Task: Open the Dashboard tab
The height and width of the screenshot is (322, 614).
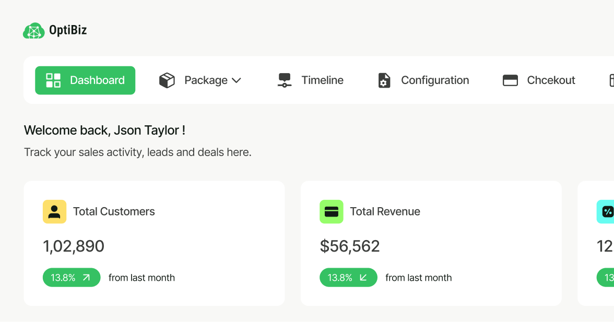Action: pyautogui.click(x=97, y=80)
